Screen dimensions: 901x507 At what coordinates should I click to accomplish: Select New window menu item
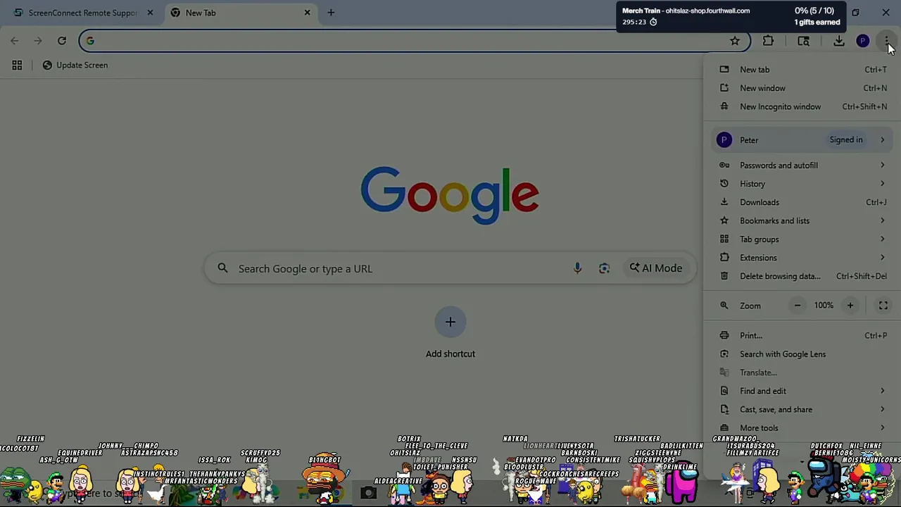tap(802, 88)
